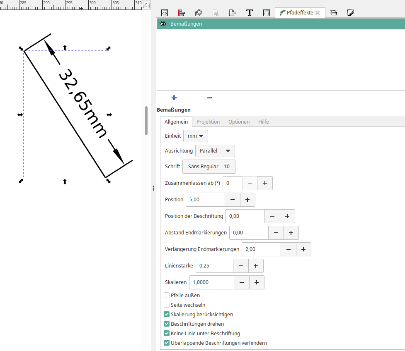The height and width of the screenshot is (351, 405).
Task: Click the 32,65mm dimension label on canvas
Action: click(x=82, y=103)
